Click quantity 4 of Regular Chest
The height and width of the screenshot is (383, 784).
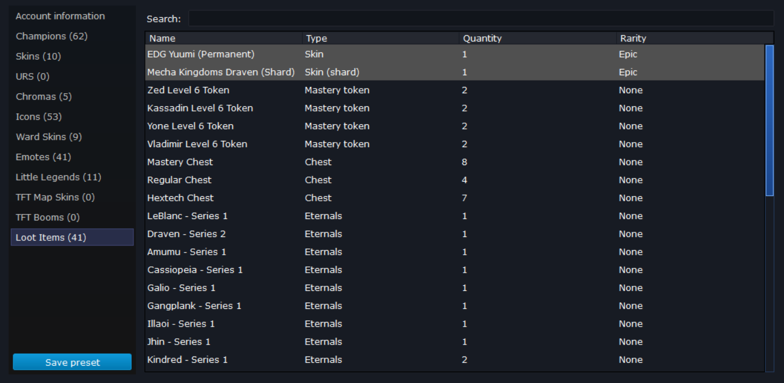[464, 180]
